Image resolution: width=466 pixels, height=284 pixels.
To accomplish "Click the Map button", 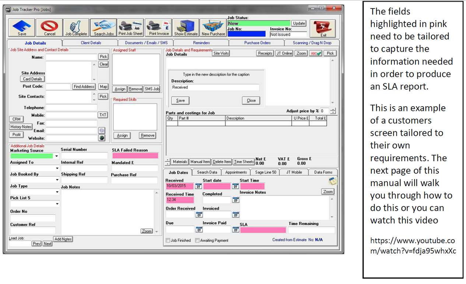I will coord(103,87).
